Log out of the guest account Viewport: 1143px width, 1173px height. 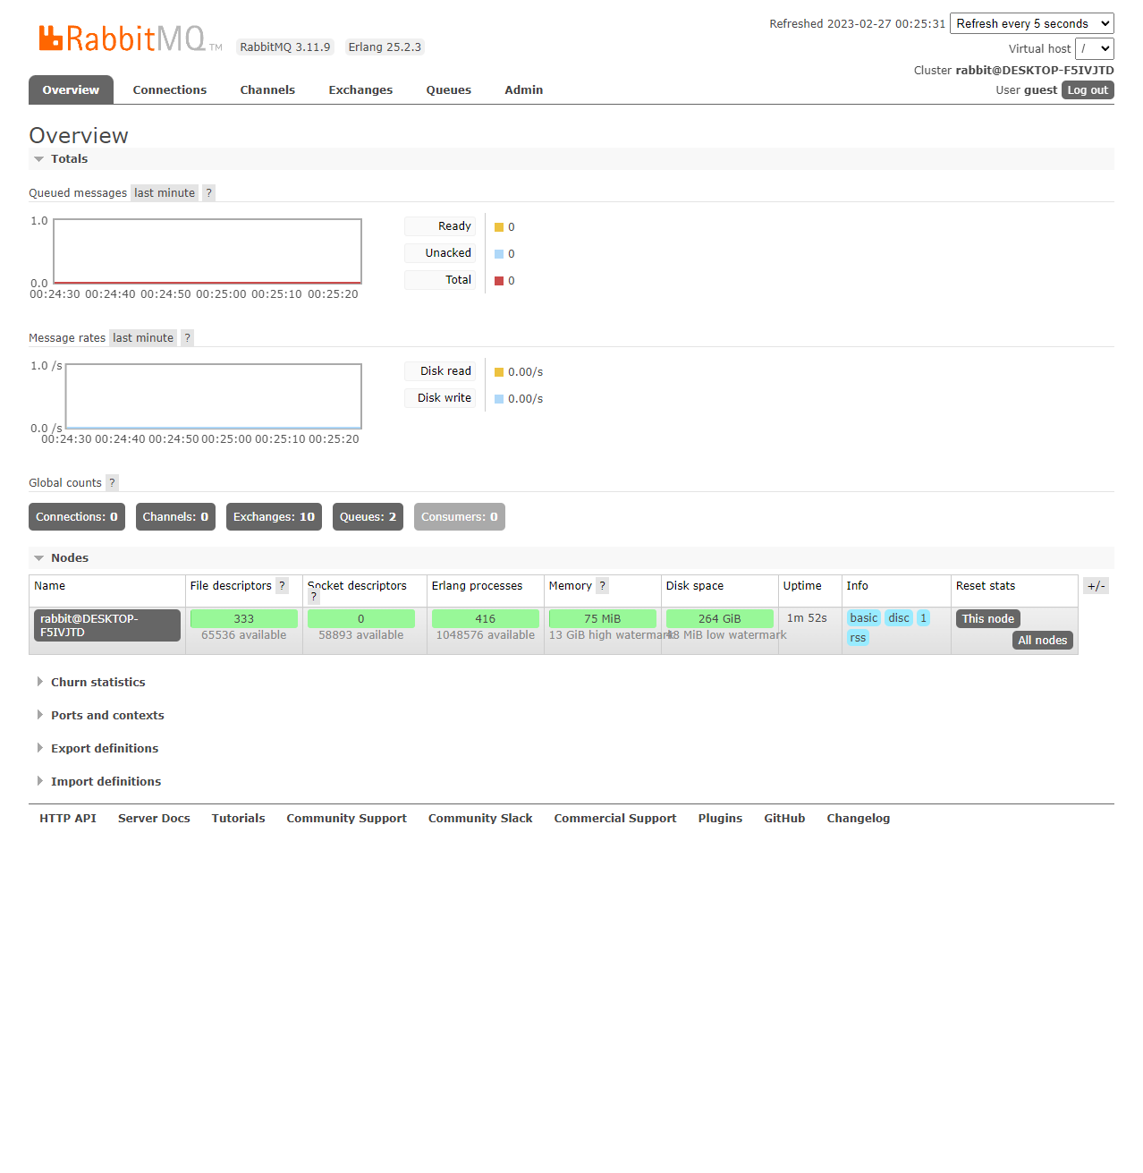[1087, 90]
